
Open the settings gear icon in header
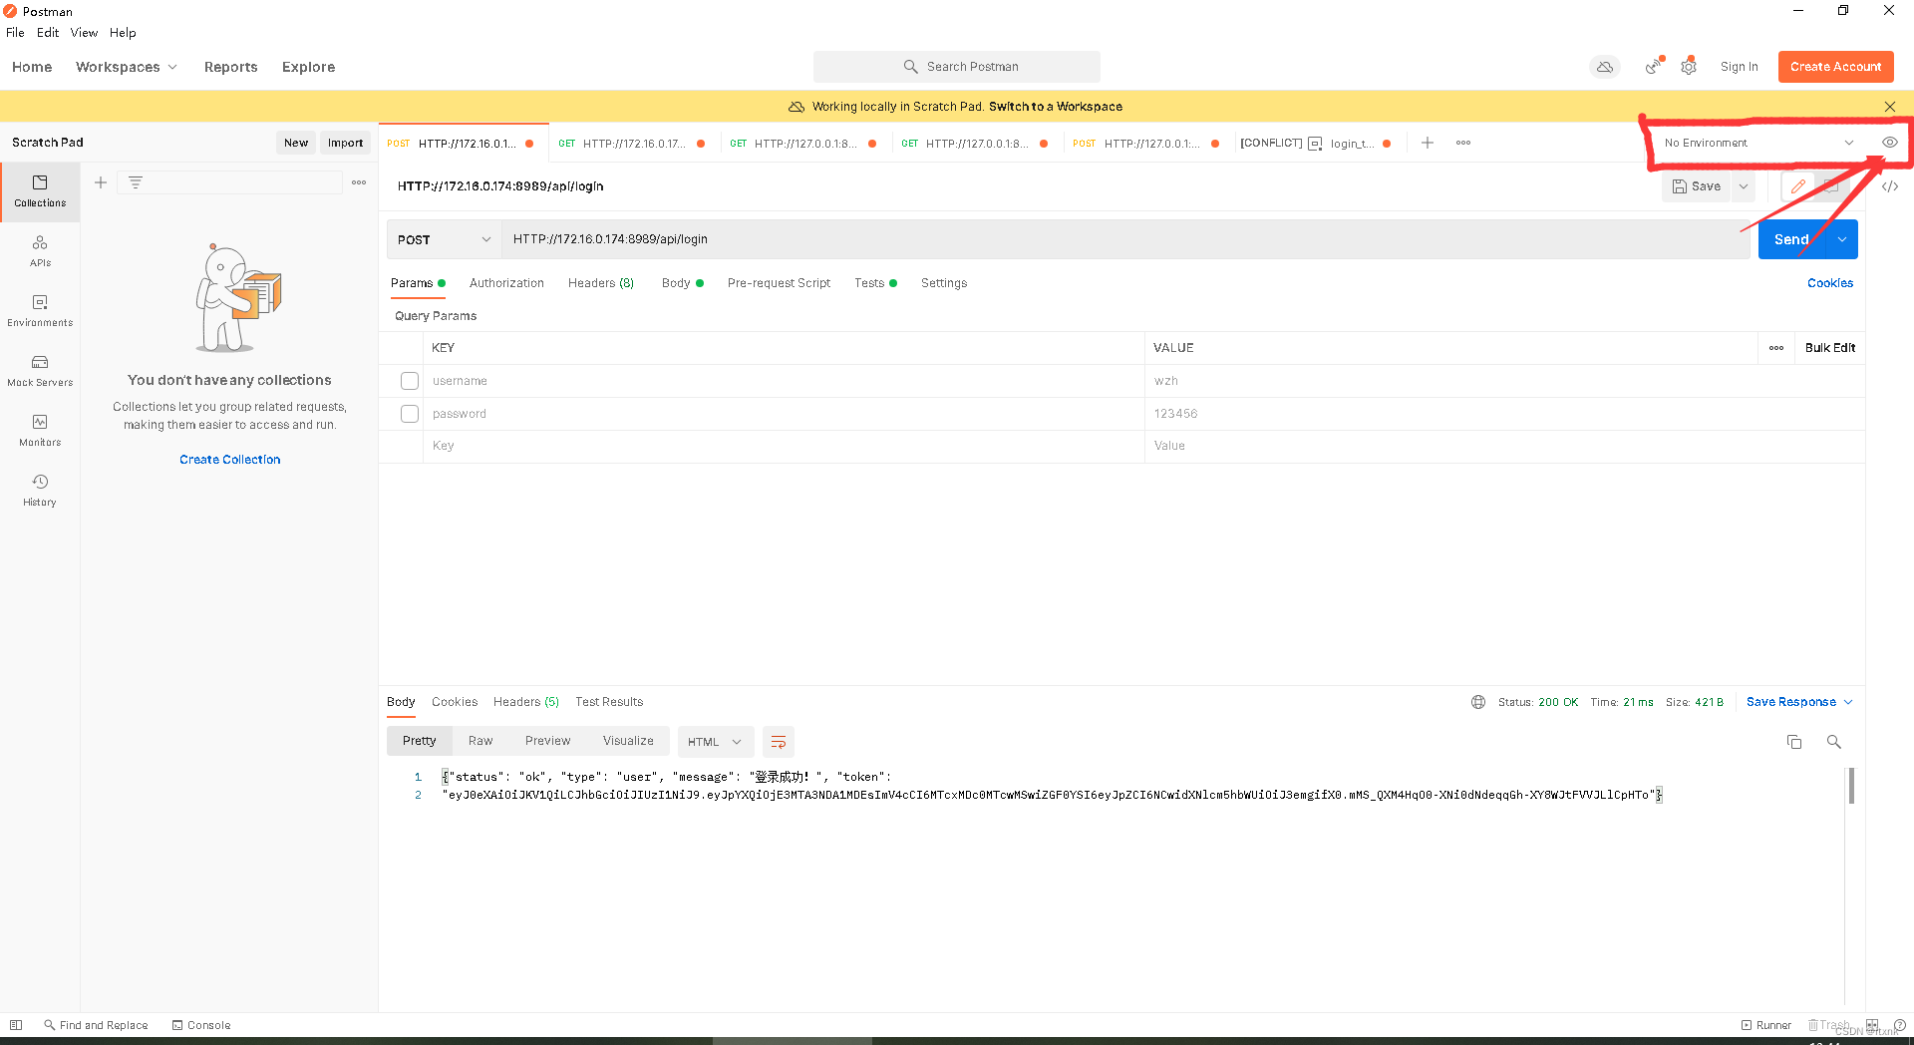(1689, 67)
